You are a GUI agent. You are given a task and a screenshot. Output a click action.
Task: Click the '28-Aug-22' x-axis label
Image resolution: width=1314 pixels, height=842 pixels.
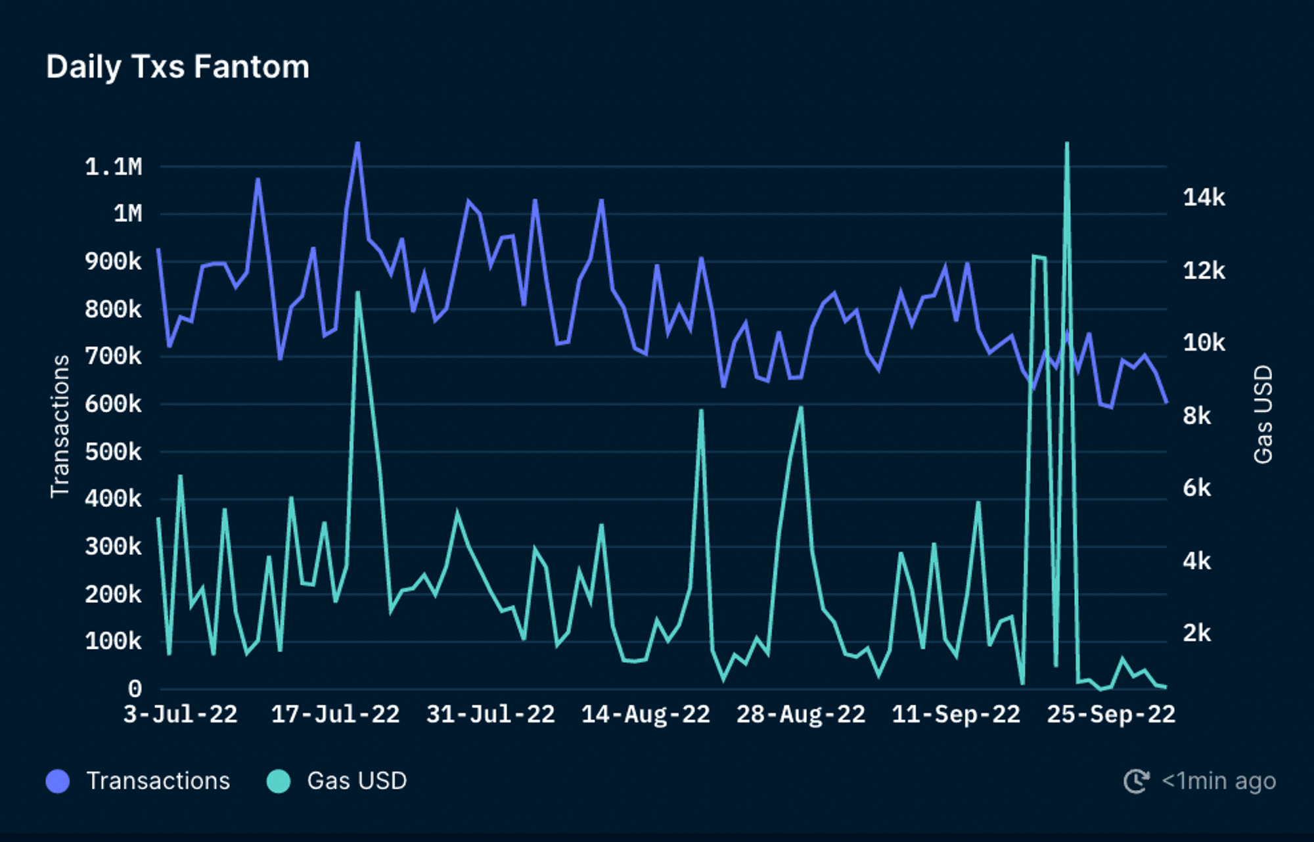coord(801,714)
